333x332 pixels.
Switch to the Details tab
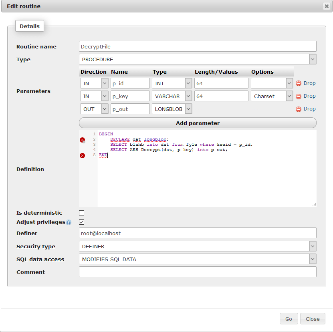click(29, 26)
